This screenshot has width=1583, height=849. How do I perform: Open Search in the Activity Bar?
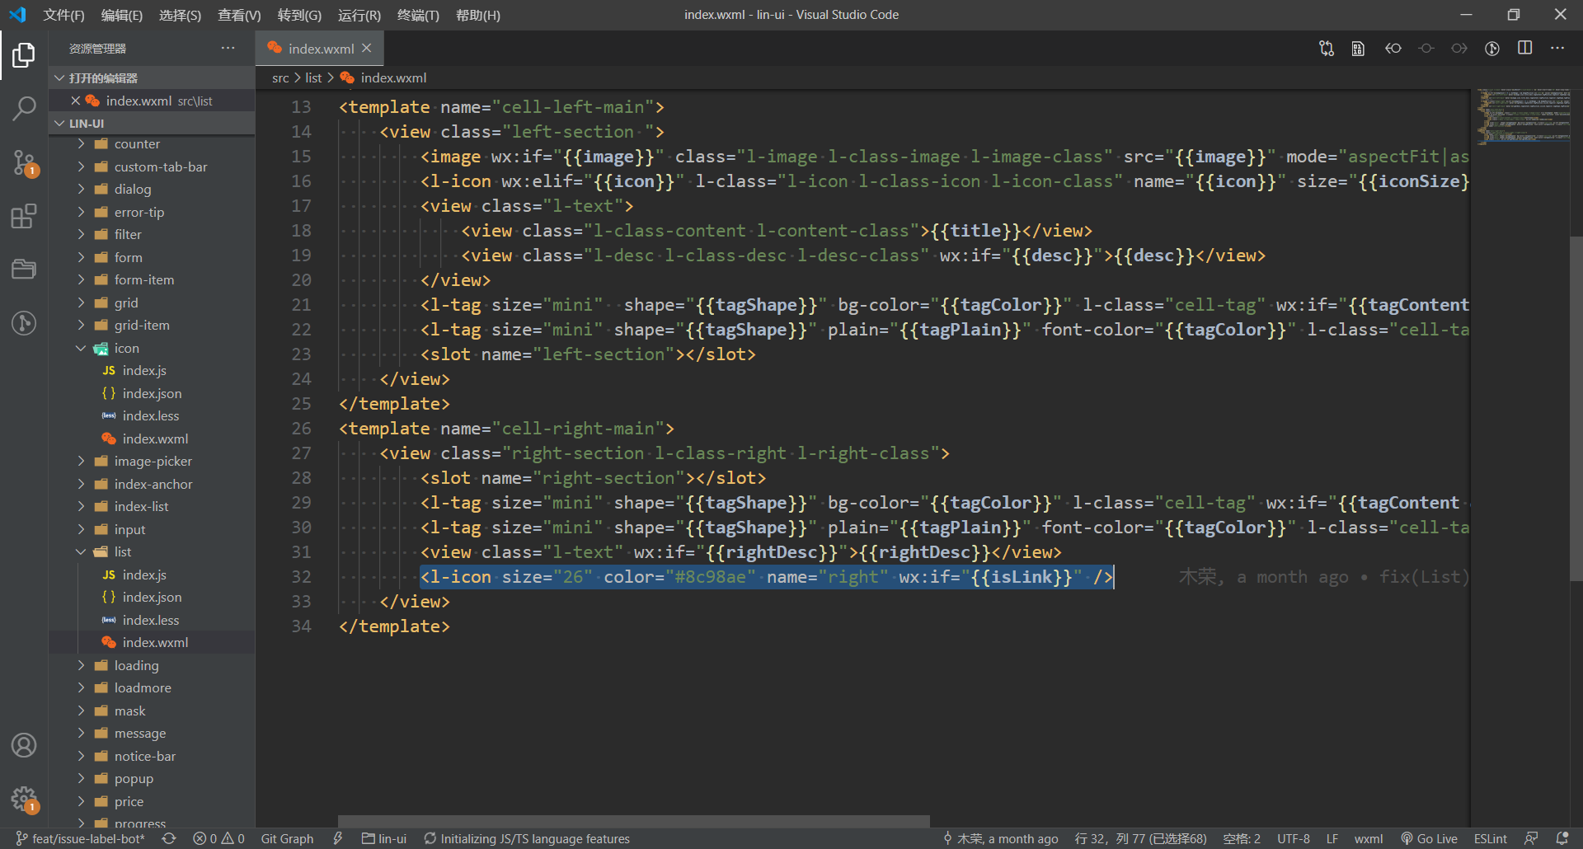pos(24,108)
